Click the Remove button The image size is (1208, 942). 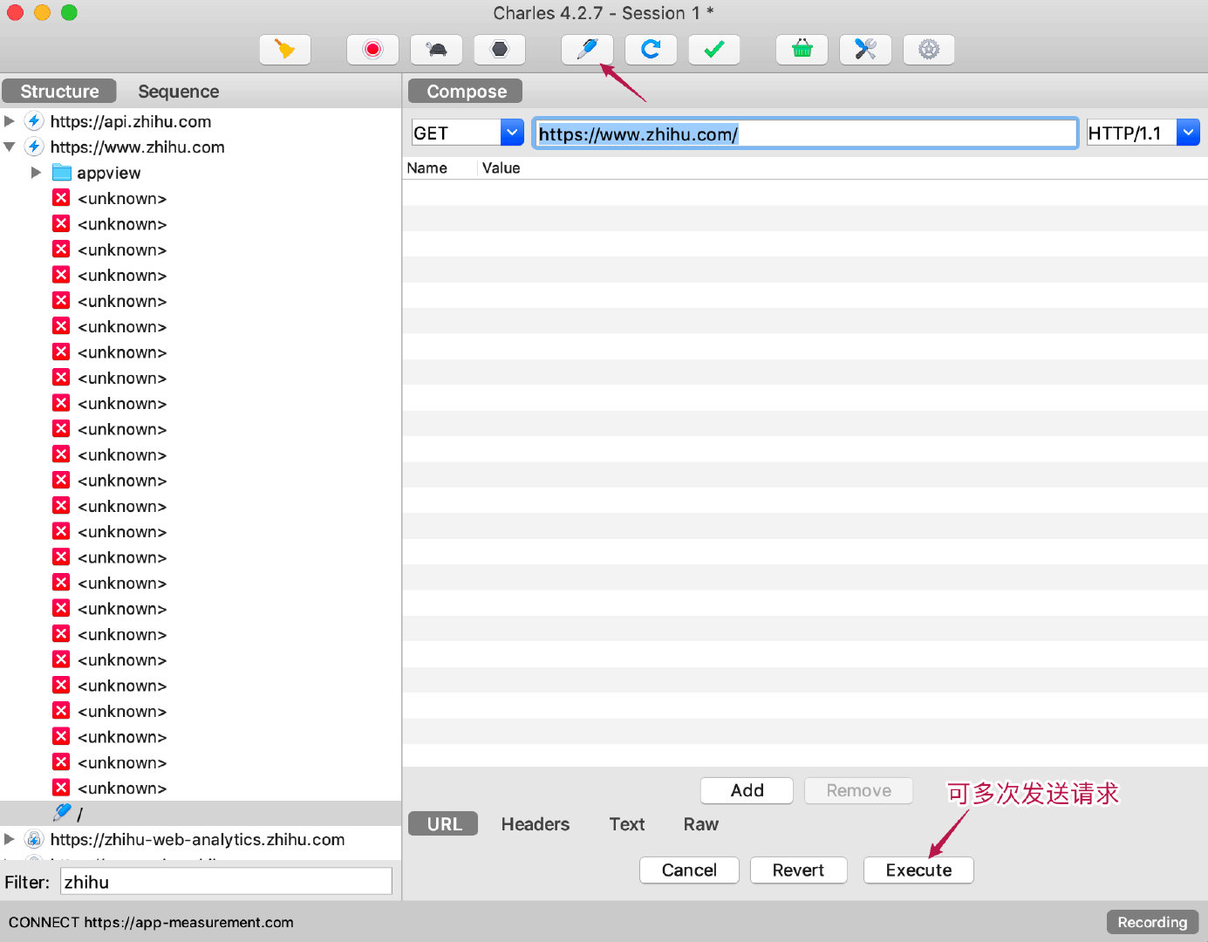tap(858, 790)
